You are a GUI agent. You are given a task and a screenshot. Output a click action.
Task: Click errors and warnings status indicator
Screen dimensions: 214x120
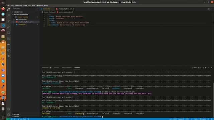click(13, 119)
